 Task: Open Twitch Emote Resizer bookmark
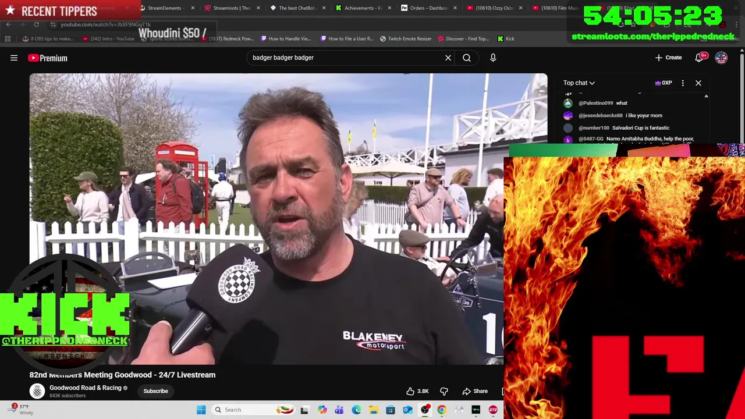coord(406,39)
